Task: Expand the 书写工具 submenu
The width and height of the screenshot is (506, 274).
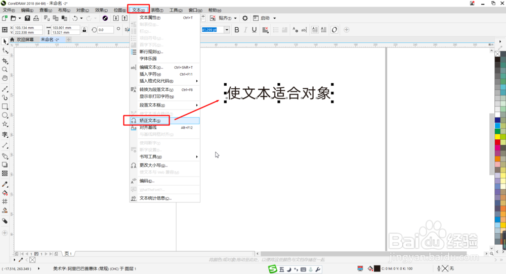Action: (164, 156)
